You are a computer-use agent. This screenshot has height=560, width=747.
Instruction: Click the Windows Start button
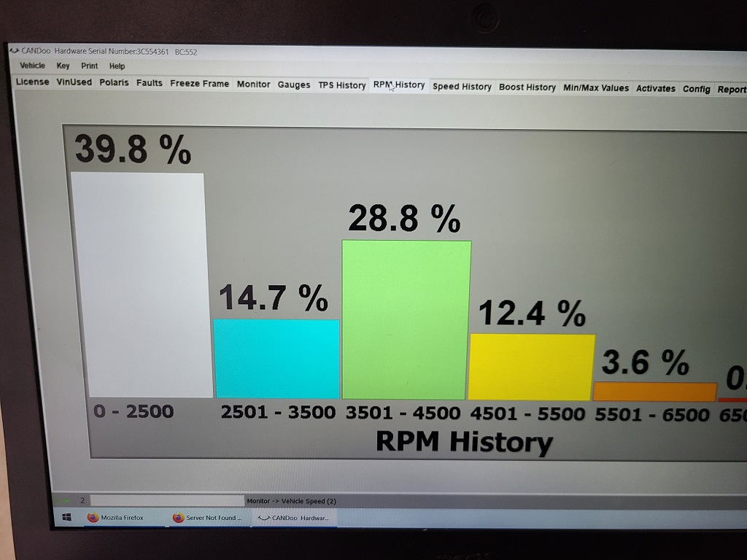[65, 516]
